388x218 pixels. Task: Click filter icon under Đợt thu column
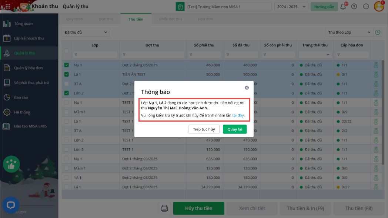pyautogui.click(x=124, y=55)
